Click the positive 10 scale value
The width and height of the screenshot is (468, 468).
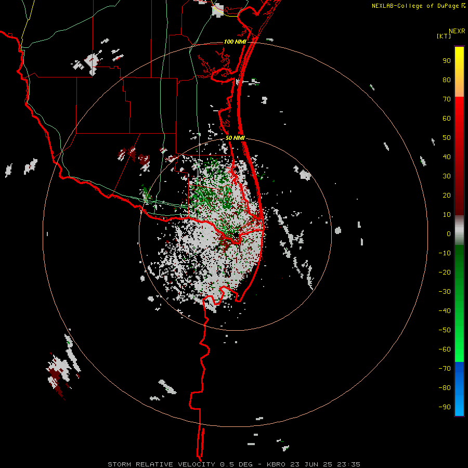click(x=447, y=215)
